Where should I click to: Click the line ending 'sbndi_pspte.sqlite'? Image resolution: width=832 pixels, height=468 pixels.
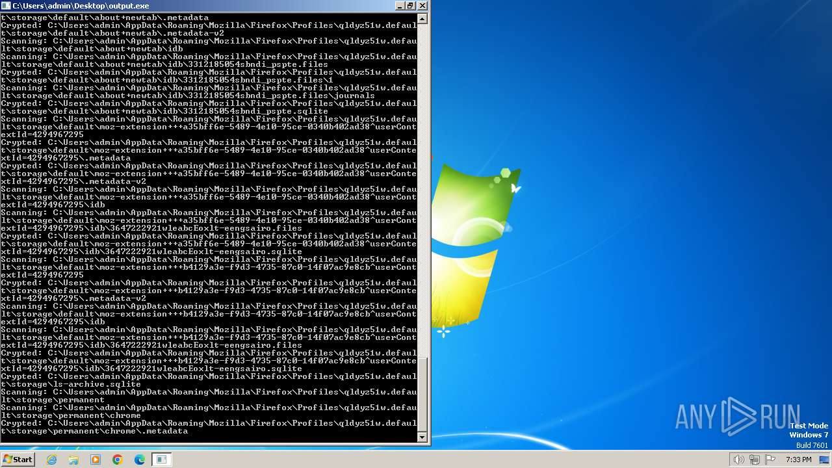pyautogui.click(x=164, y=111)
